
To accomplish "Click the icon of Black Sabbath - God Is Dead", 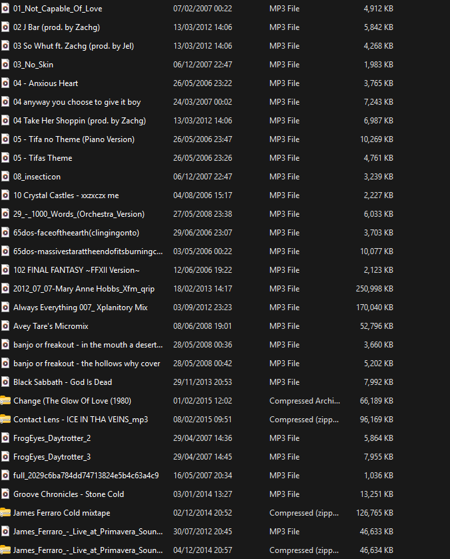I will [5, 382].
